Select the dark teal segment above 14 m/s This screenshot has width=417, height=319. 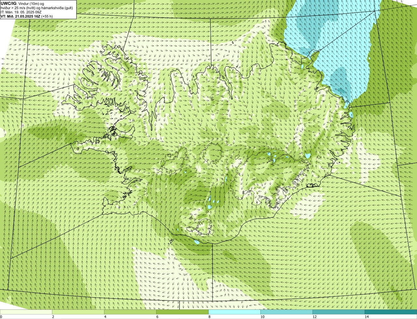391,312
